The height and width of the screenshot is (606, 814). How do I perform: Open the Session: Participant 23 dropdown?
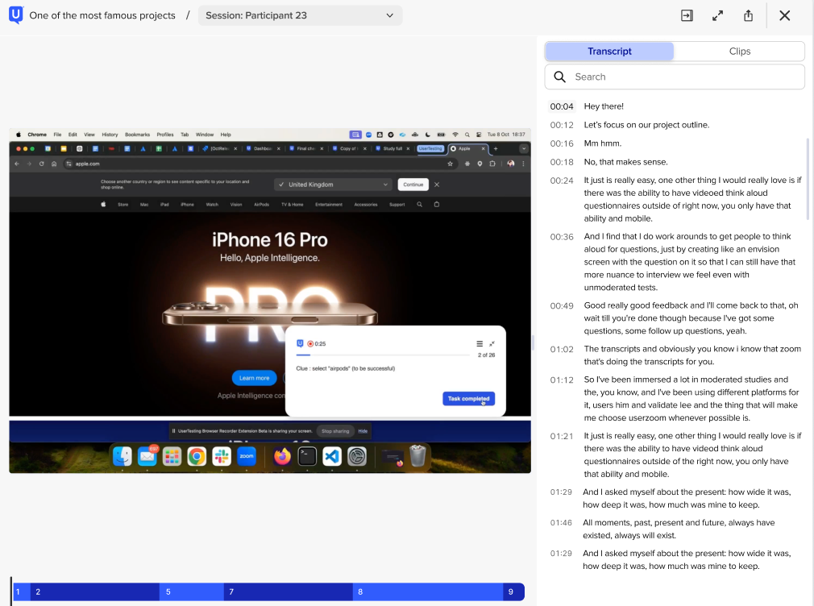coord(300,15)
